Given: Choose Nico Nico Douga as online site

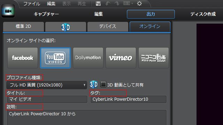Looking at the screenshot, I should [154, 58].
